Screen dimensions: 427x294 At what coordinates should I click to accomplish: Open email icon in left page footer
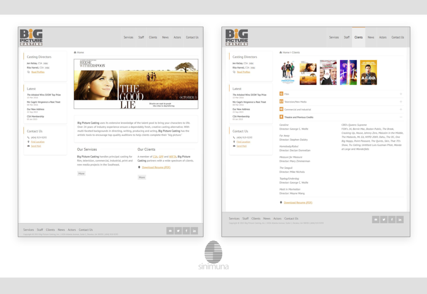tap(170, 231)
